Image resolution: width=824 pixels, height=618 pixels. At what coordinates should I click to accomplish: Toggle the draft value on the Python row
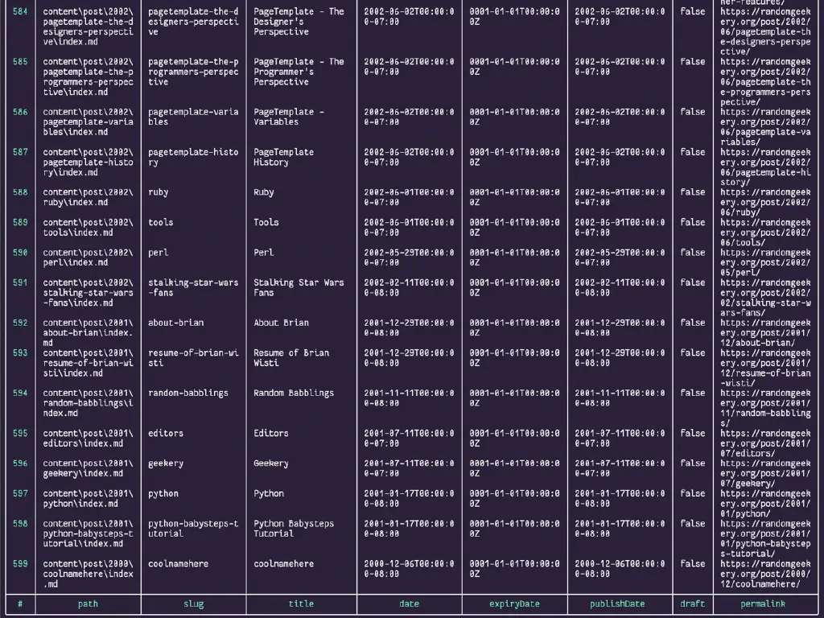[691, 493]
